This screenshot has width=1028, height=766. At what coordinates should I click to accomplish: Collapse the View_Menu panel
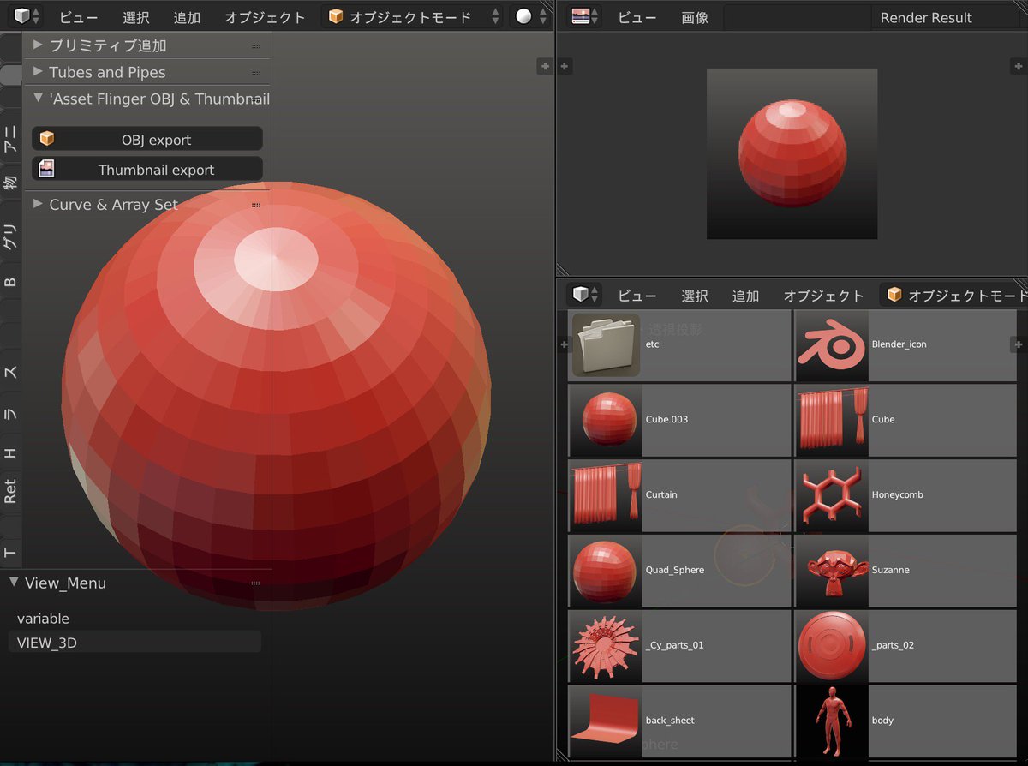[14, 583]
